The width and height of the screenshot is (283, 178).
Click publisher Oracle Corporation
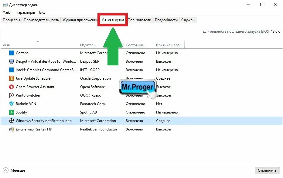(x=95, y=78)
